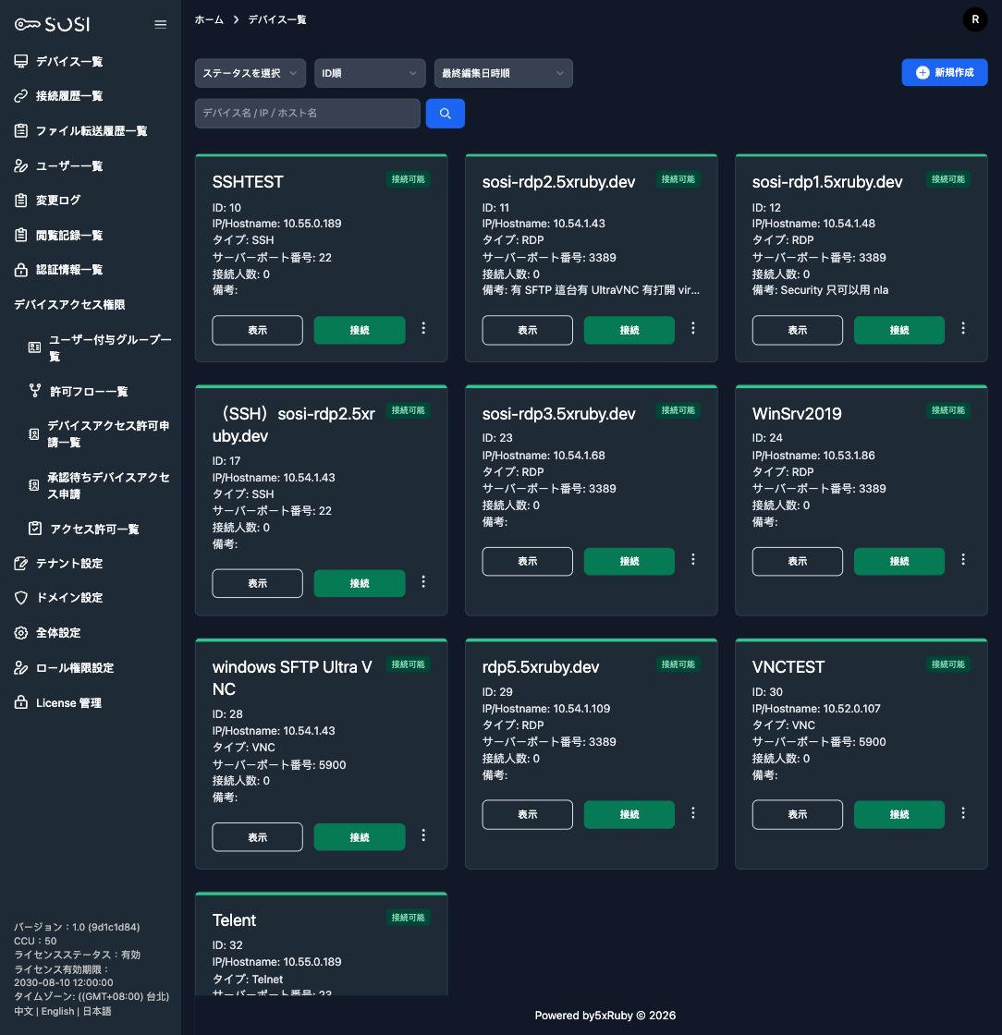This screenshot has width=1002, height=1035.
Task: Open more options on （SSH）sosi-rdp2.5xruby.dev card
Action: [x=423, y=581]
